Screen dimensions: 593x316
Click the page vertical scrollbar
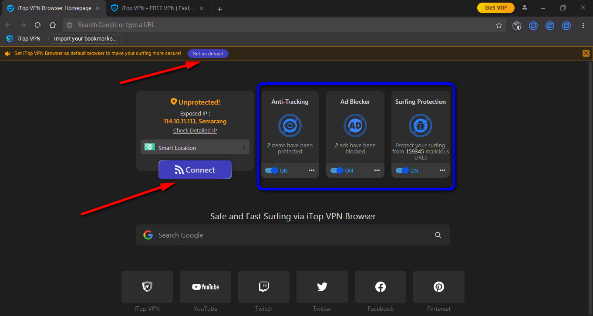590,188
